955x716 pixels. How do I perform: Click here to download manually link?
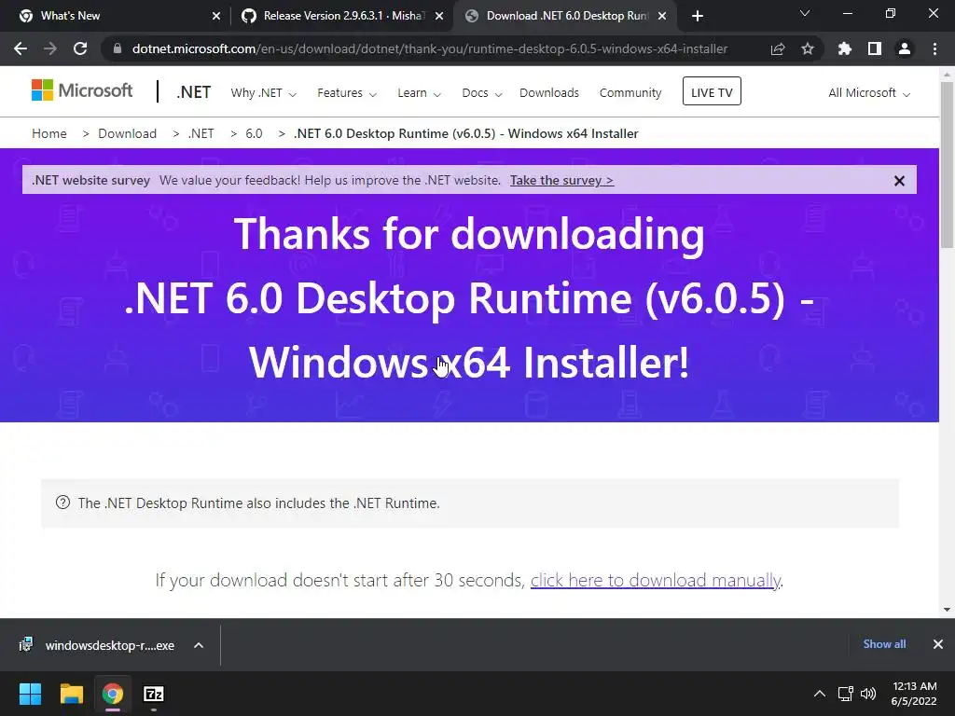[x=656, y=580]
